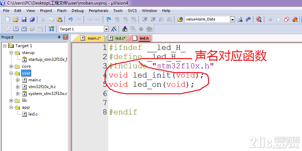Unindent selected lines icon

coord(153,19)
